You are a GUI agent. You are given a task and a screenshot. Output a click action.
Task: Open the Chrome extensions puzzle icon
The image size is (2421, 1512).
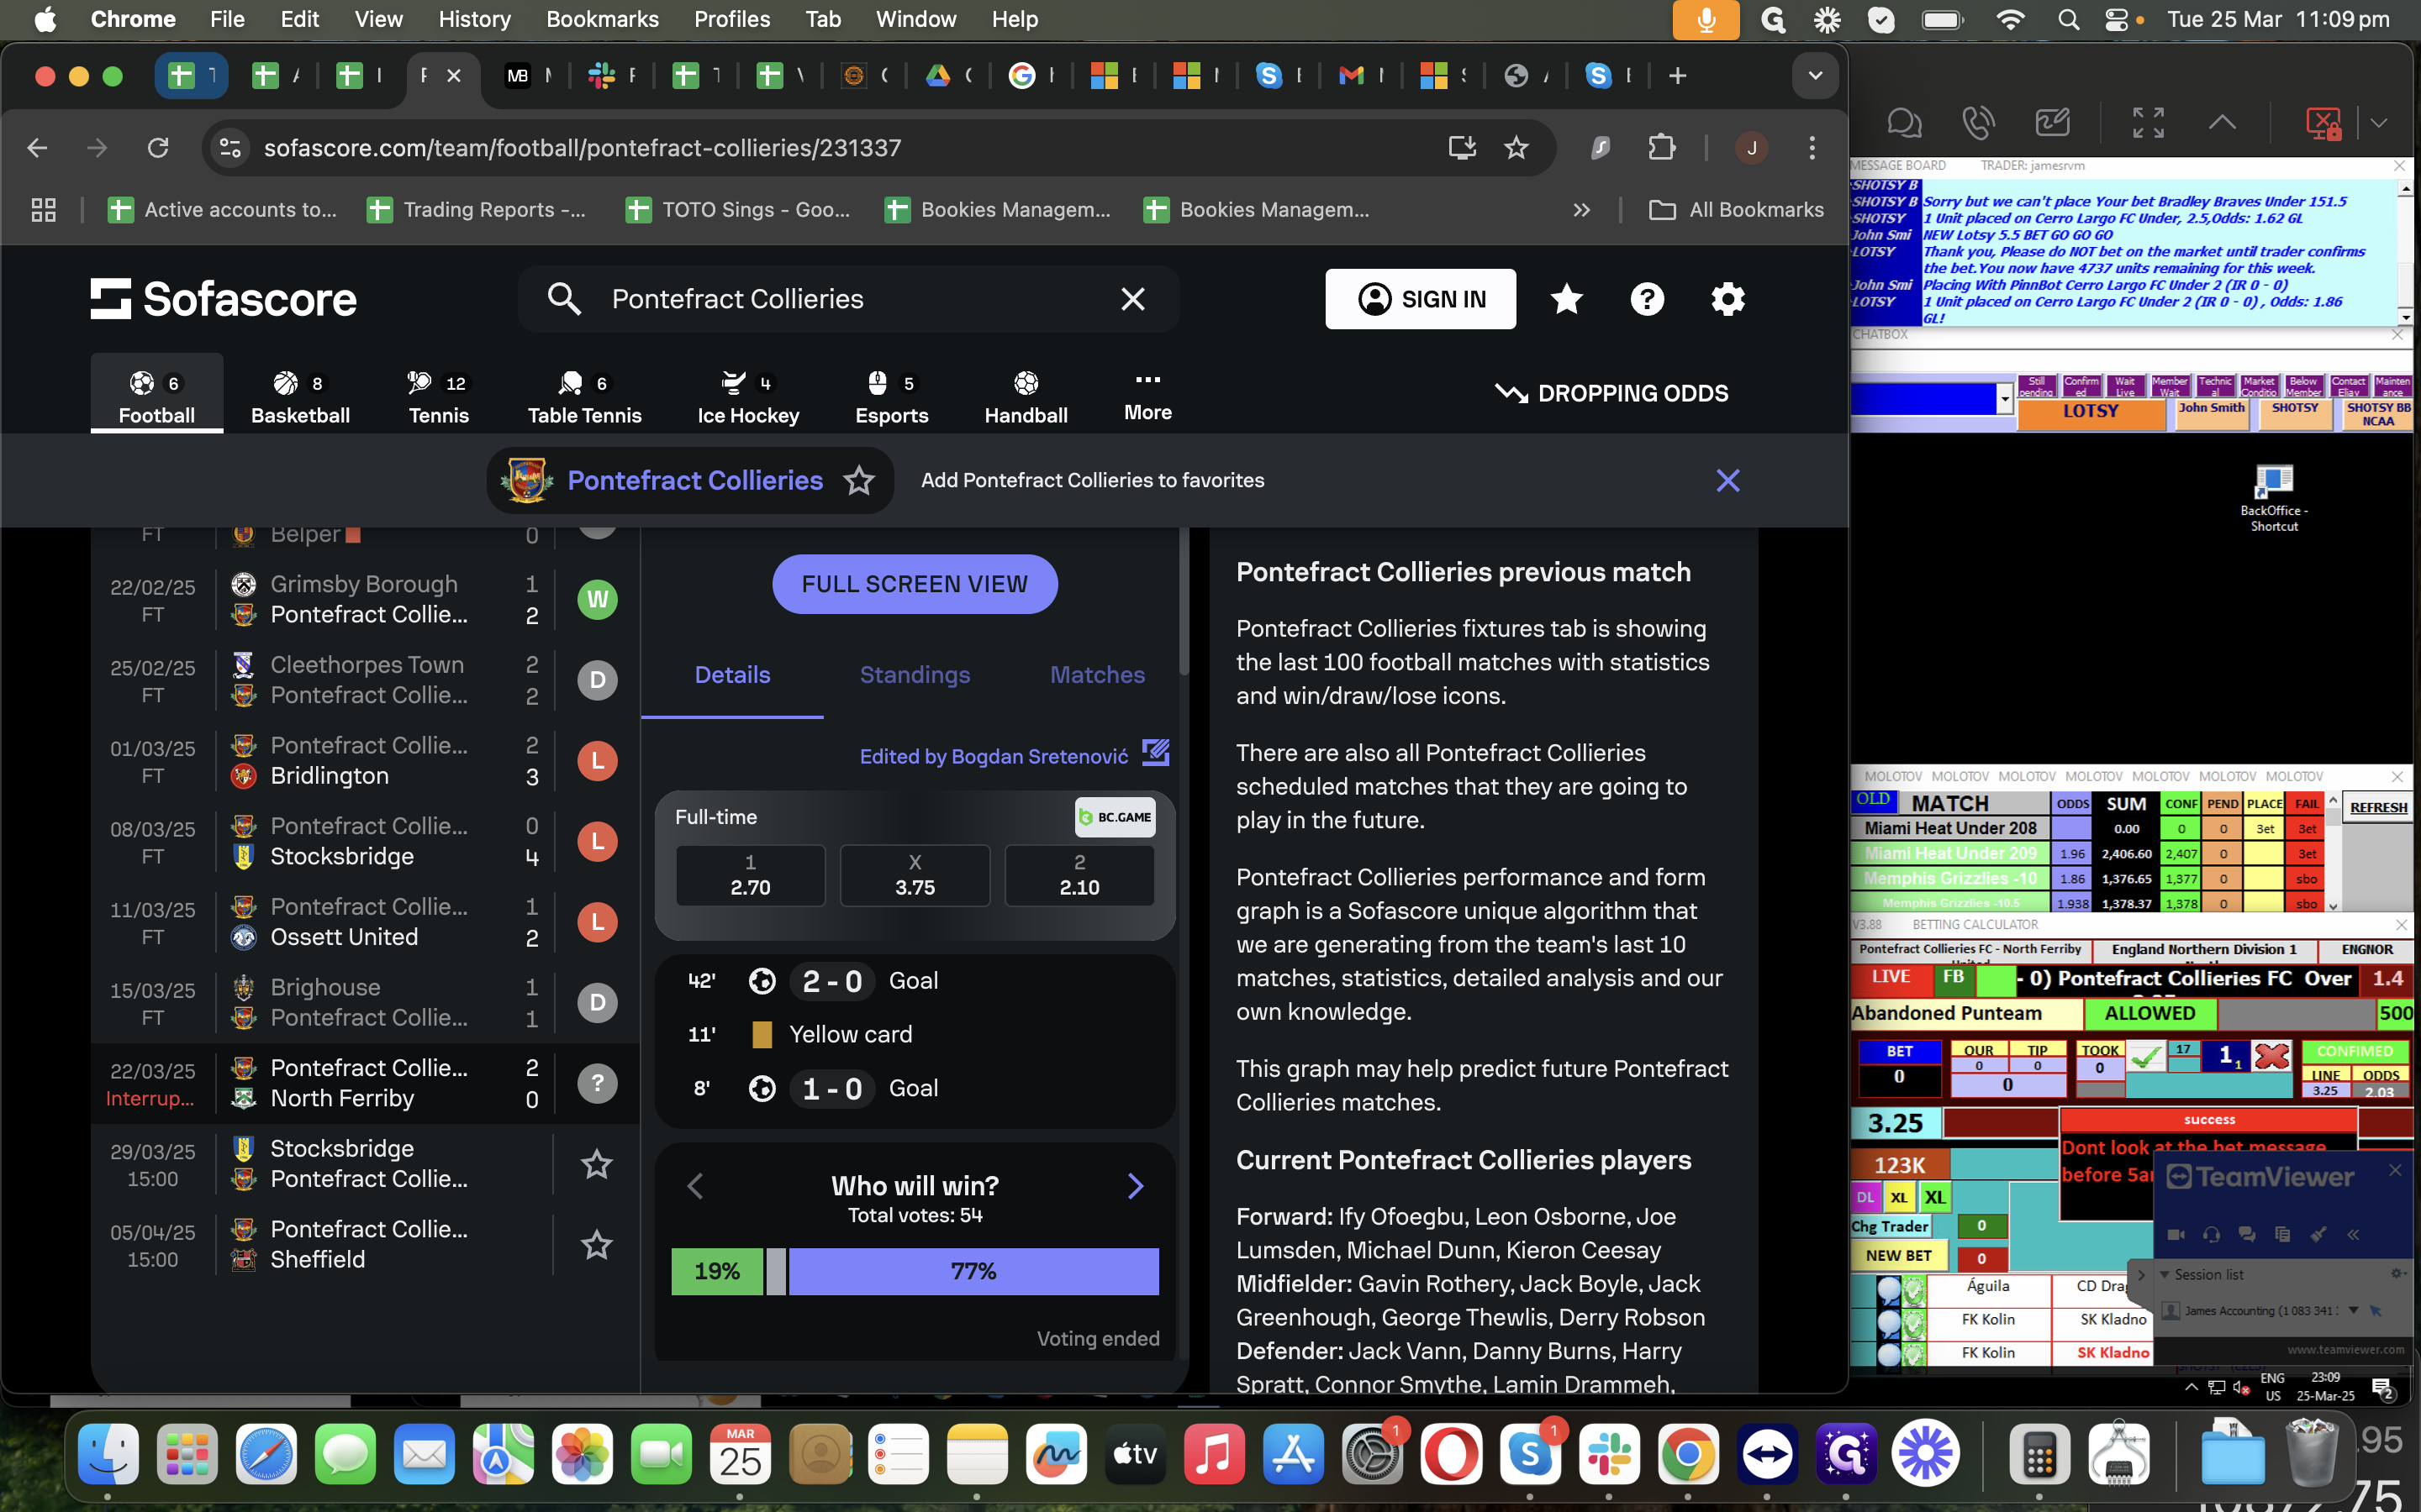click(1661, 148)
